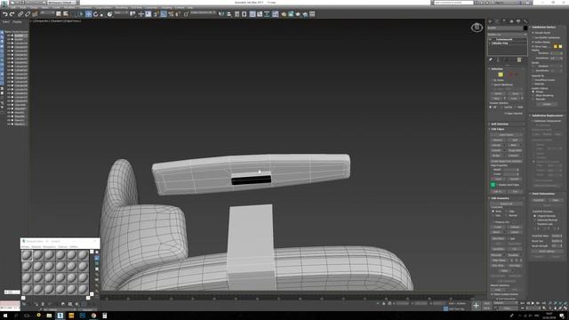The image size is (569, 320).
Task: Select TurboSmooth in the modifier stack
Action: pyautogui.click(x=504, y=39)
